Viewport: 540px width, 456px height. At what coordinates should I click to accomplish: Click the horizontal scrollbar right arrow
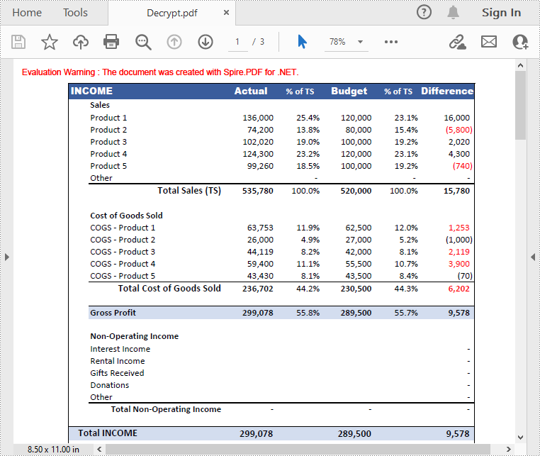tap(508, 449)
